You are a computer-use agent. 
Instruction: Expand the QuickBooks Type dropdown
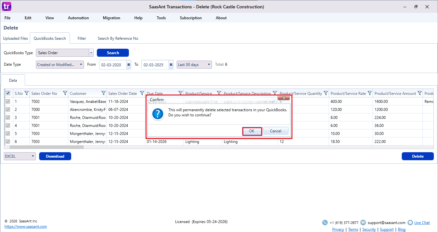[91, 53]
